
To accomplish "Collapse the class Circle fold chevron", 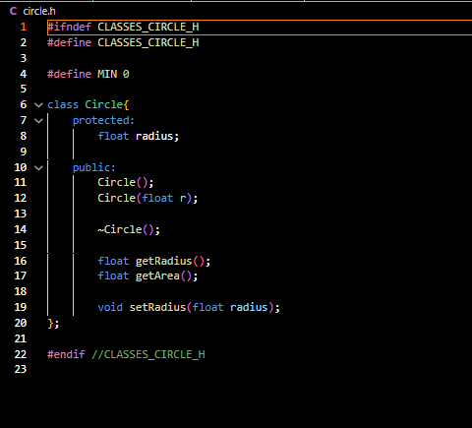I will tap(38, 105).
